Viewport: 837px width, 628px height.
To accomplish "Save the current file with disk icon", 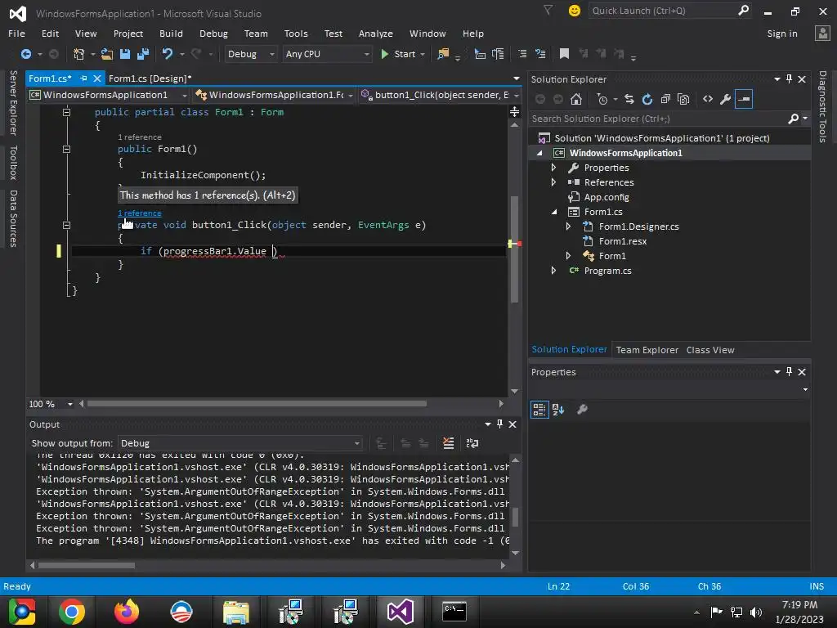I will pyautogui.click(x=125, y=54).
